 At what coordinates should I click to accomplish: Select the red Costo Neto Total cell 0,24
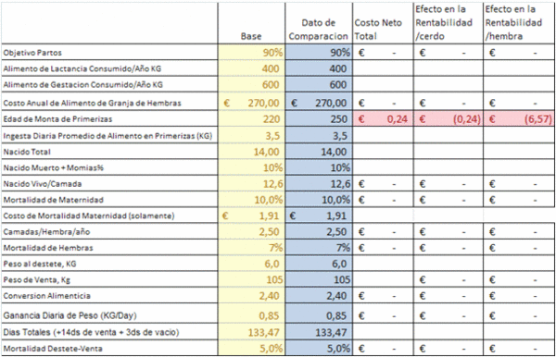pos(383,119)
